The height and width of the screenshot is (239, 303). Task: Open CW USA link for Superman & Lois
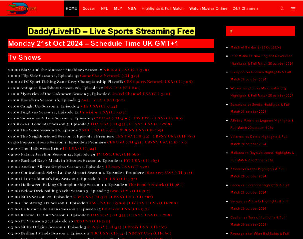(x=112, y=118)
